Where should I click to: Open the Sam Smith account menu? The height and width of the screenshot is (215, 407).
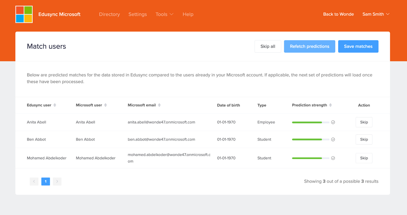(x=376, y=14)
